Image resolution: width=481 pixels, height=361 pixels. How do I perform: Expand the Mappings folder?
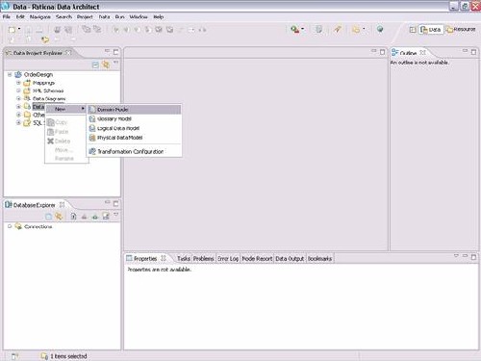pos(18,83)
